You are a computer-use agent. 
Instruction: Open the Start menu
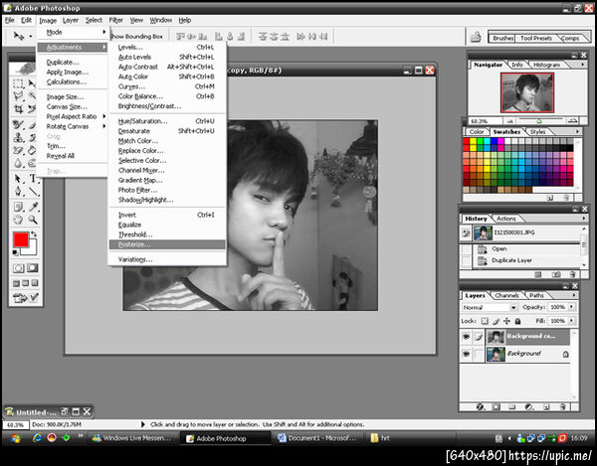(x=15, y=438)
